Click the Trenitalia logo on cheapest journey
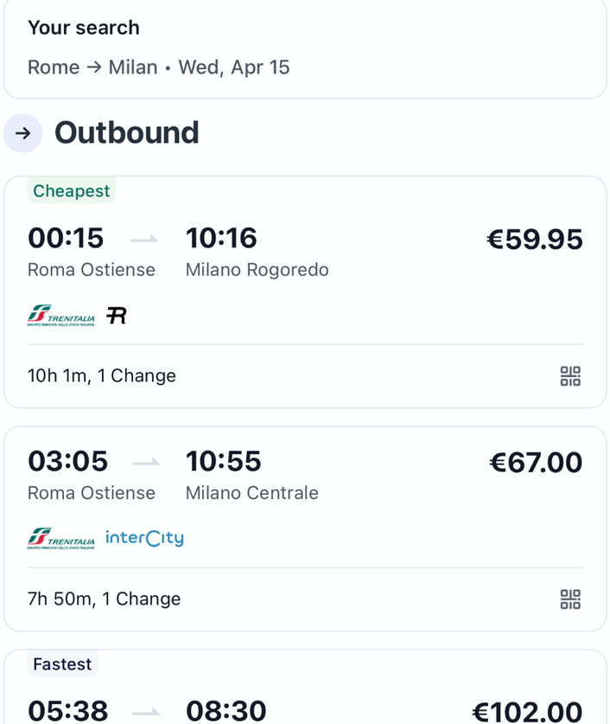 coord(60,316)
